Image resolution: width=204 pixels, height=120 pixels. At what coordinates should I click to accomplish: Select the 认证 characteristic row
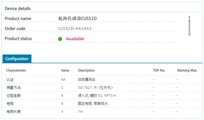click(x=11, y=80)
